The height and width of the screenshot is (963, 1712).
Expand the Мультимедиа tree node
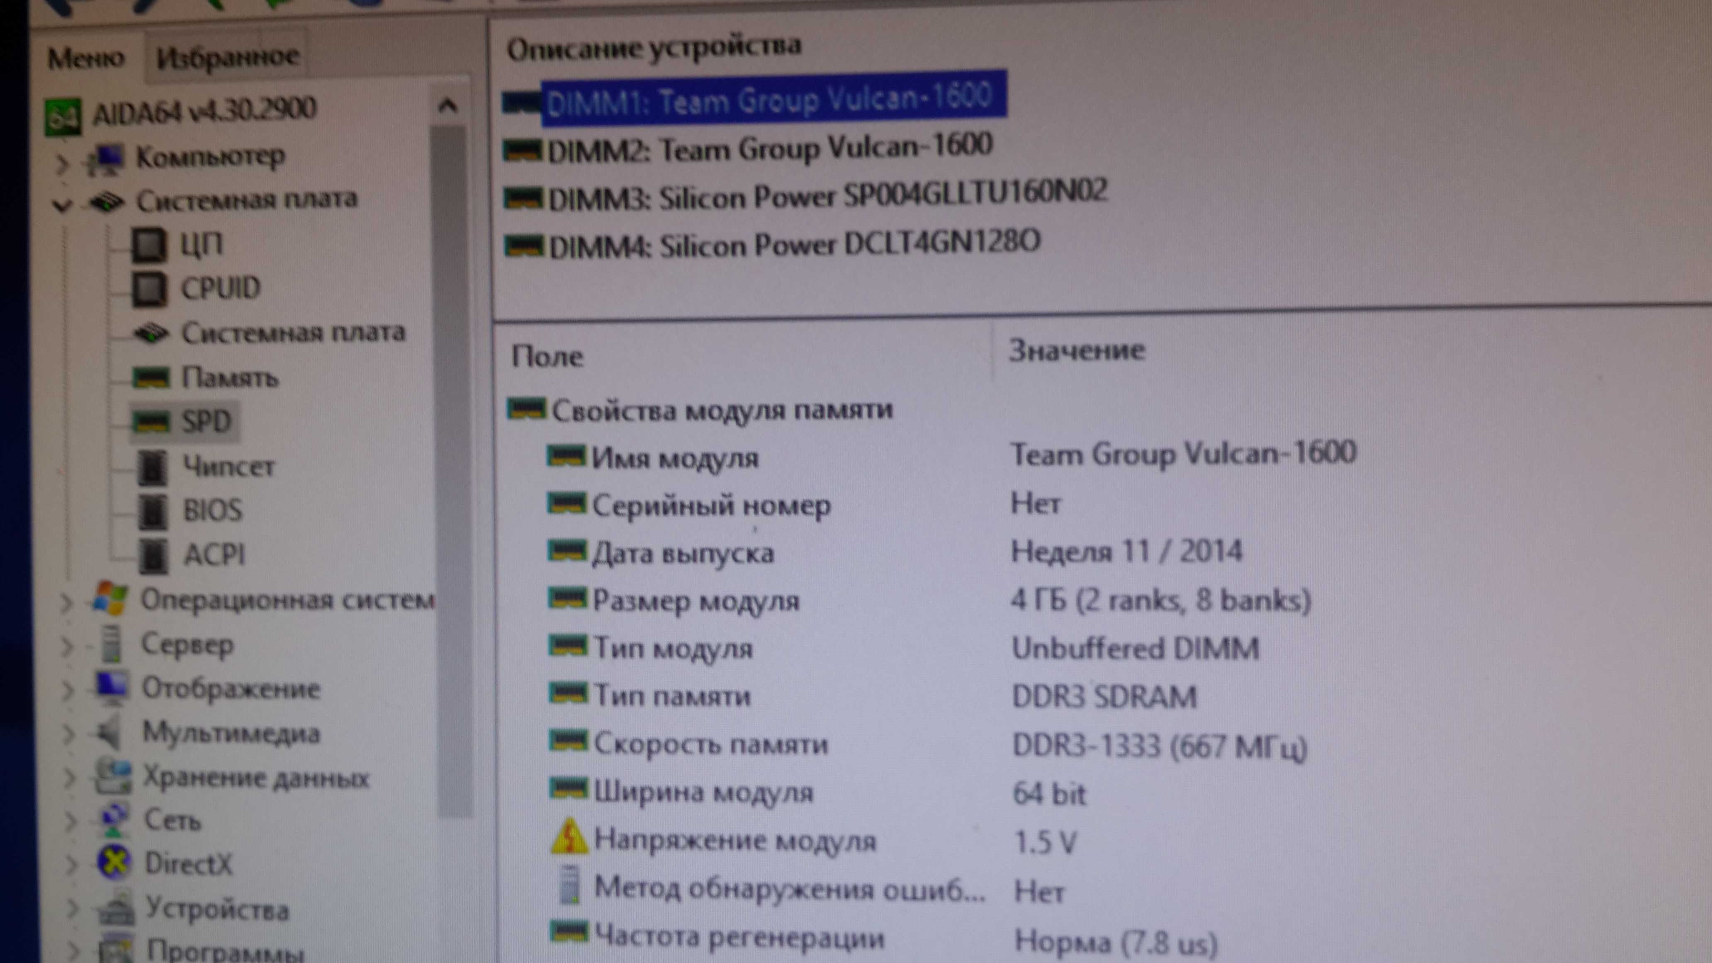point(68,734)
